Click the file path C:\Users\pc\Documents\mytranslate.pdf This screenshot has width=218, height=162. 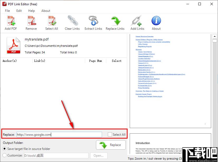point(51,46)
